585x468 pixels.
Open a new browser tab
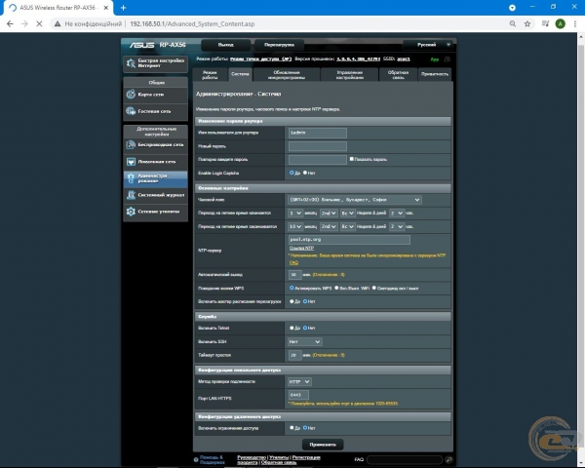124,8
